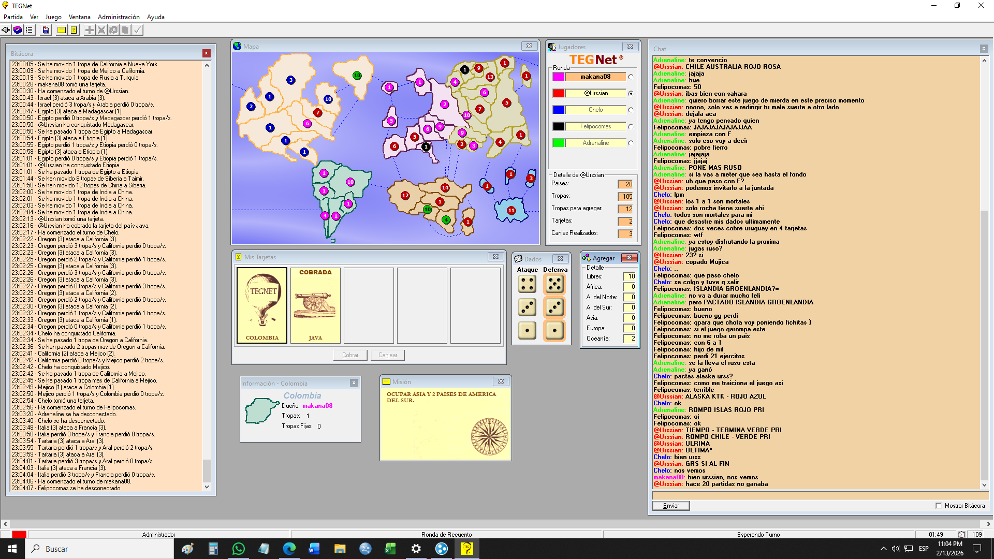Click the bulleted list toolbar icon
This screenshot has height=559, width=994.
click(x=29, y=30)
